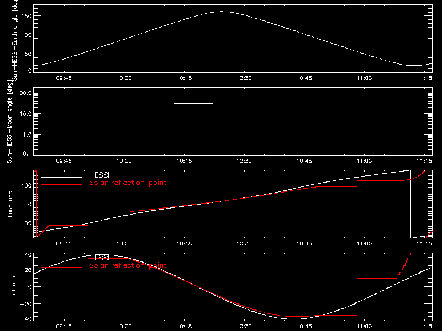Screen dimensions: 442x331
Task: Click the 10.0 tick on Moon angle axis
Action: tap(25, 114)
